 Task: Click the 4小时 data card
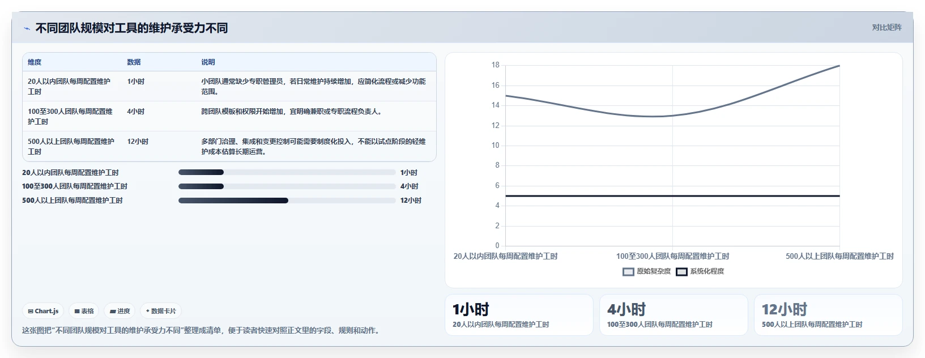click(x=673, y=315)
